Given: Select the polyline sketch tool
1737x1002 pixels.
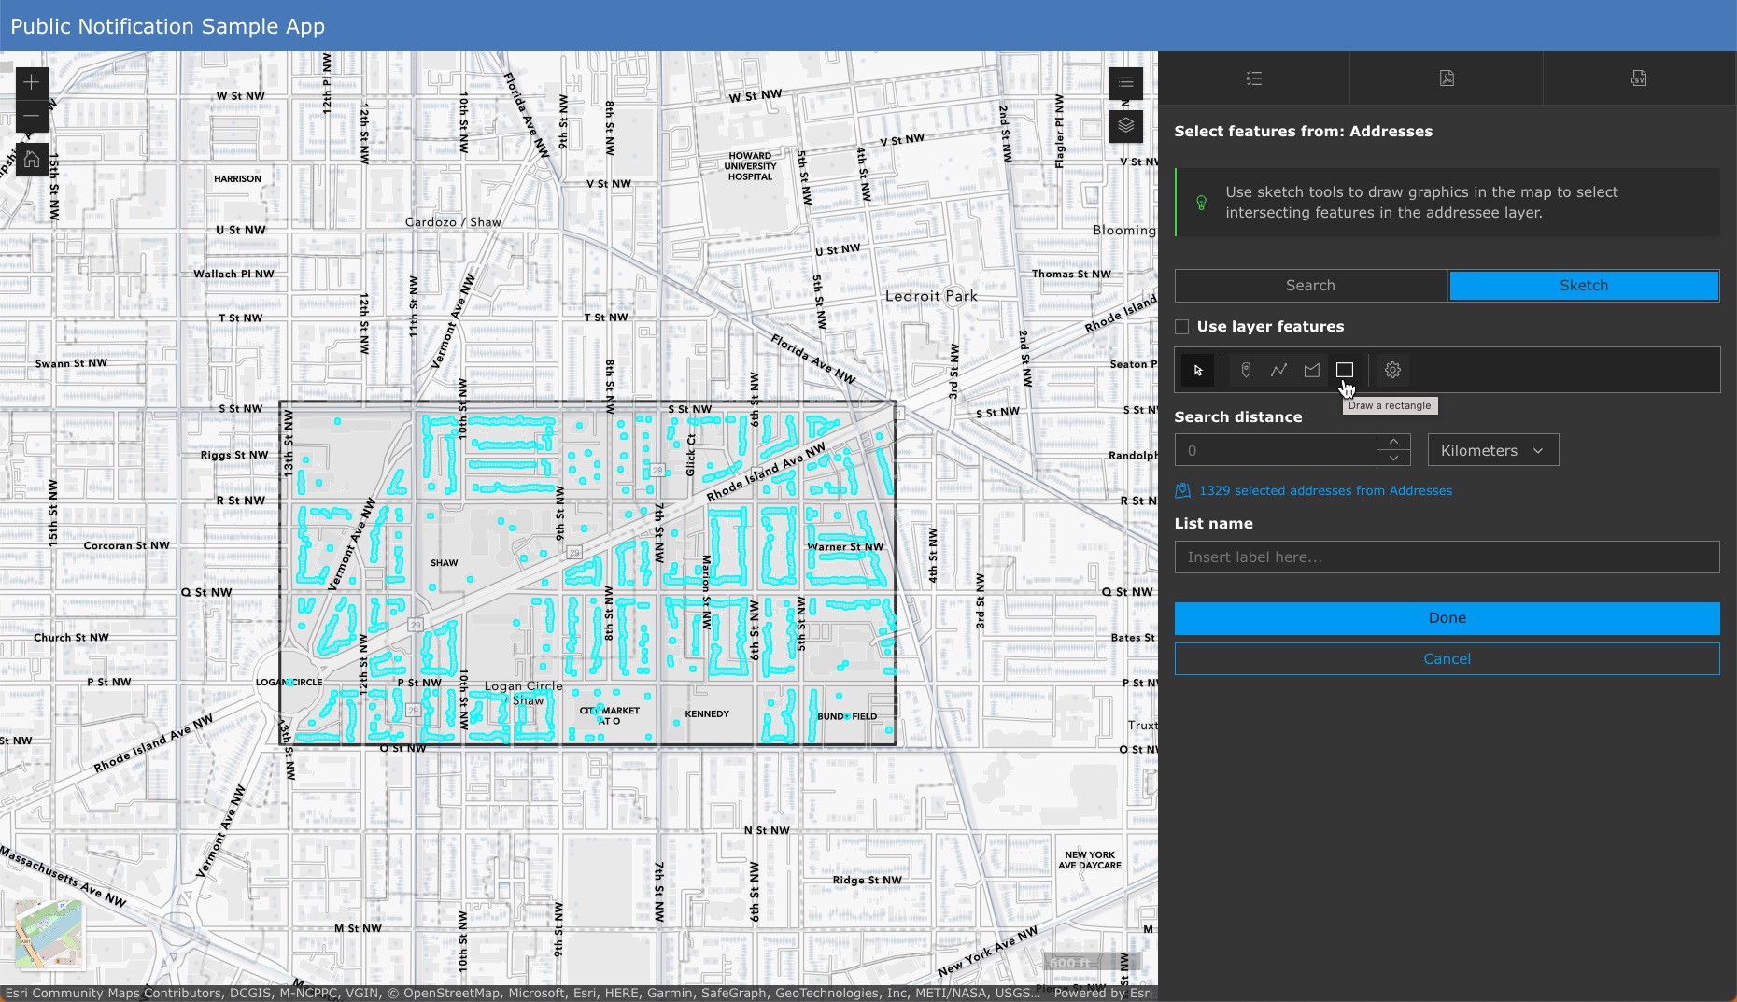Looking at the screenshot, I should pyautogui.click(x=1278, y=370).
